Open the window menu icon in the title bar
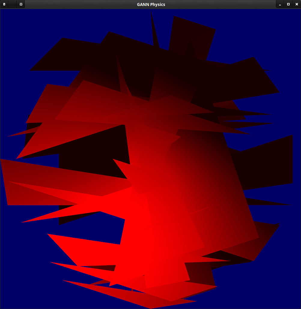This screenshot has height=309, width=301. point(4,4)
